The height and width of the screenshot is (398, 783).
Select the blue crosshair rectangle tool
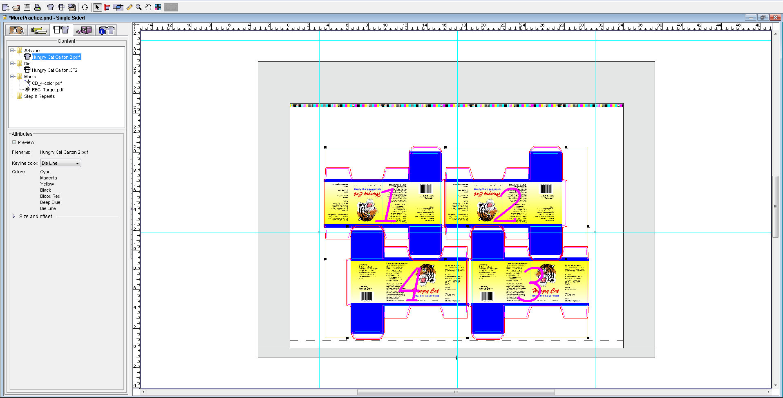118,7
